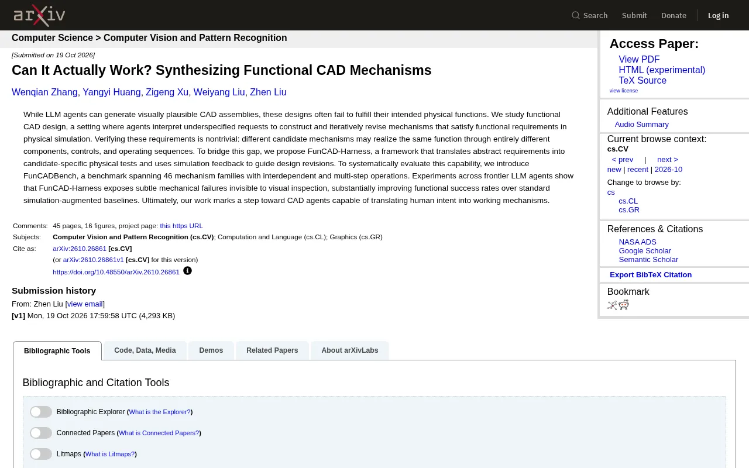Image resolution: width=749 pixels, height=468 pixels.
Task: Turn on the Litmaps toggle
Action: coord(41,454)
